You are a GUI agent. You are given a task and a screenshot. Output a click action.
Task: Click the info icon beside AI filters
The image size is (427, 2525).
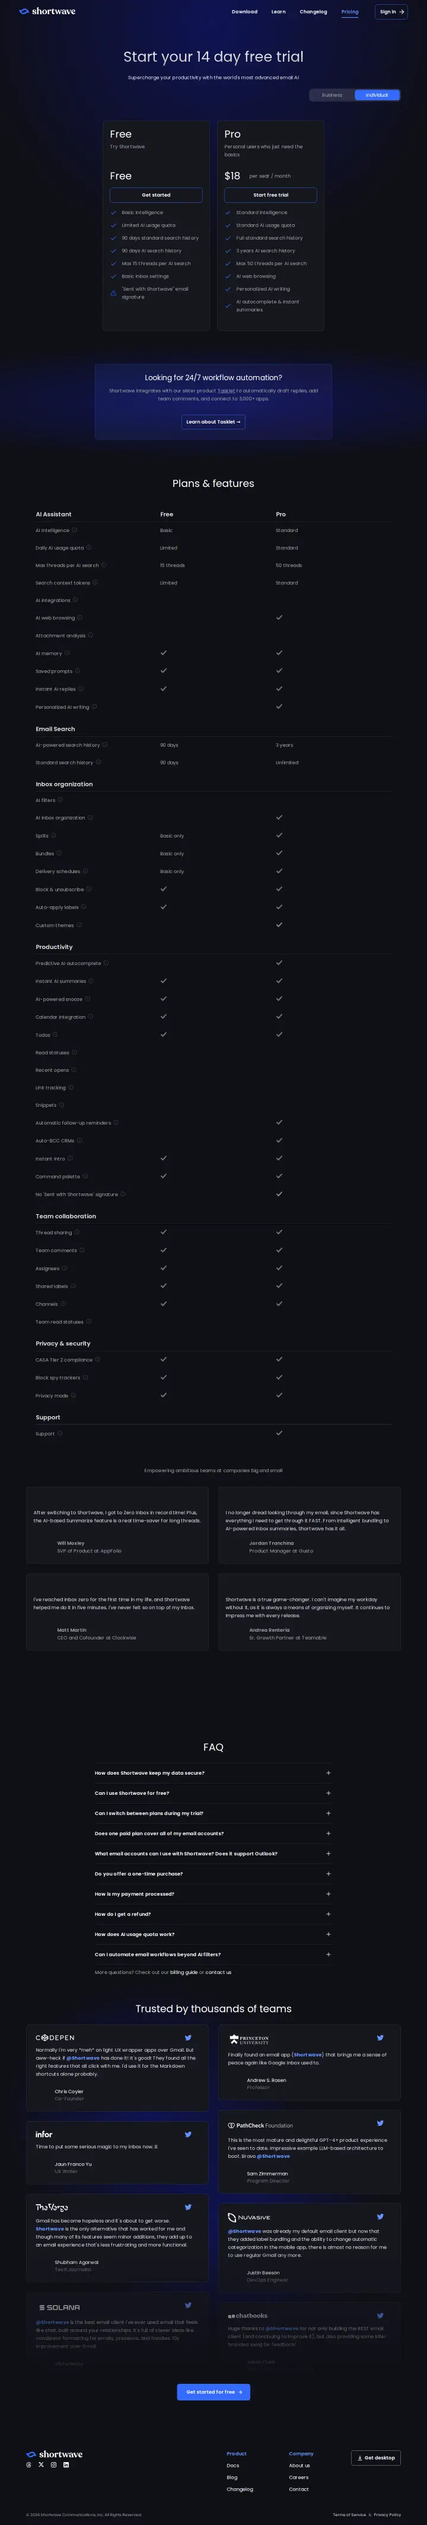click(60, 800)
